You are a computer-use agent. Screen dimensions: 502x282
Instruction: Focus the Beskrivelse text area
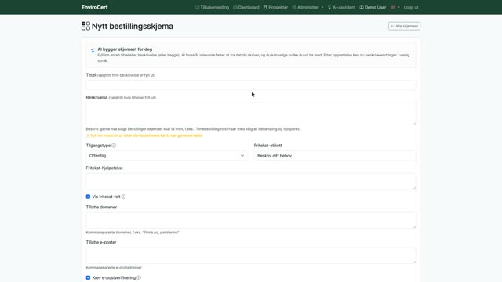click(251, 114)
